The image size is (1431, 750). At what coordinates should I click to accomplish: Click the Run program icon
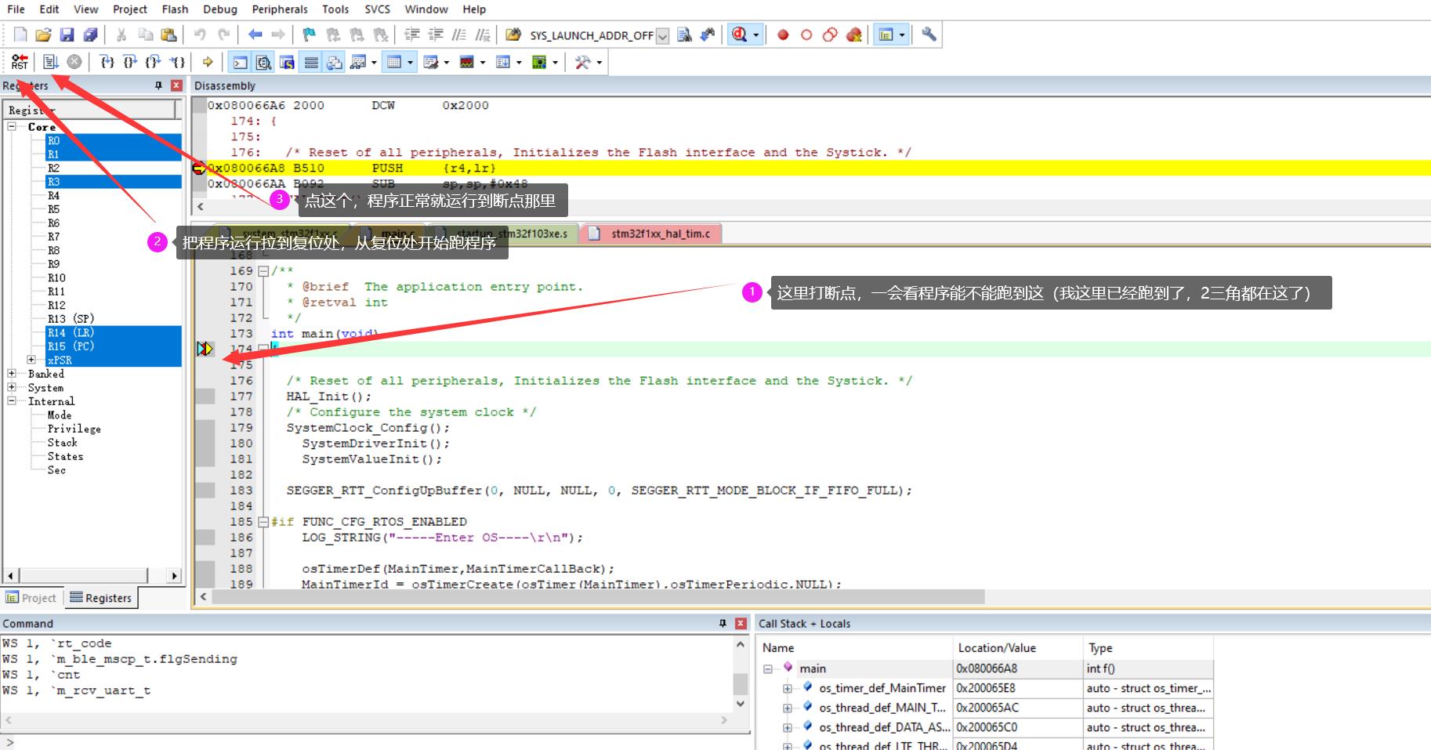pyautogui.click(x=51, y=62)
